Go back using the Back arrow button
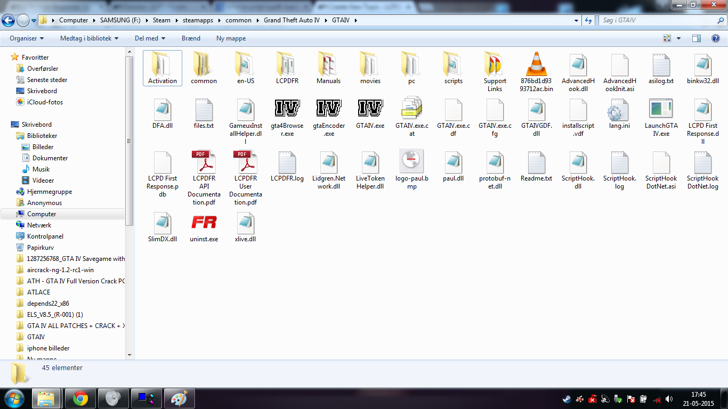The height and width of the screenshot is (409, 728). click(x=9, y=20)
